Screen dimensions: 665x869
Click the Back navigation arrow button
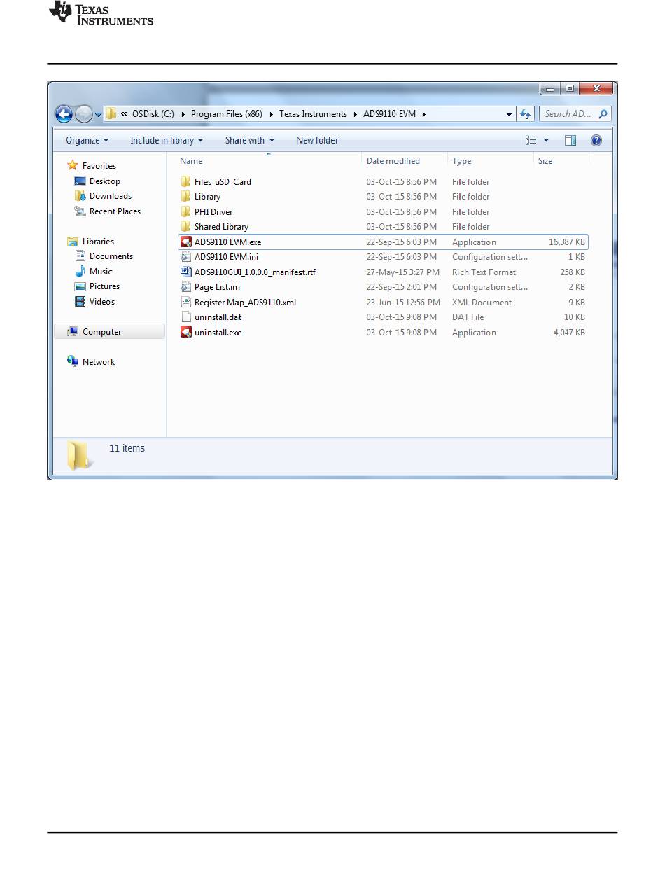[x=64, y=114]
